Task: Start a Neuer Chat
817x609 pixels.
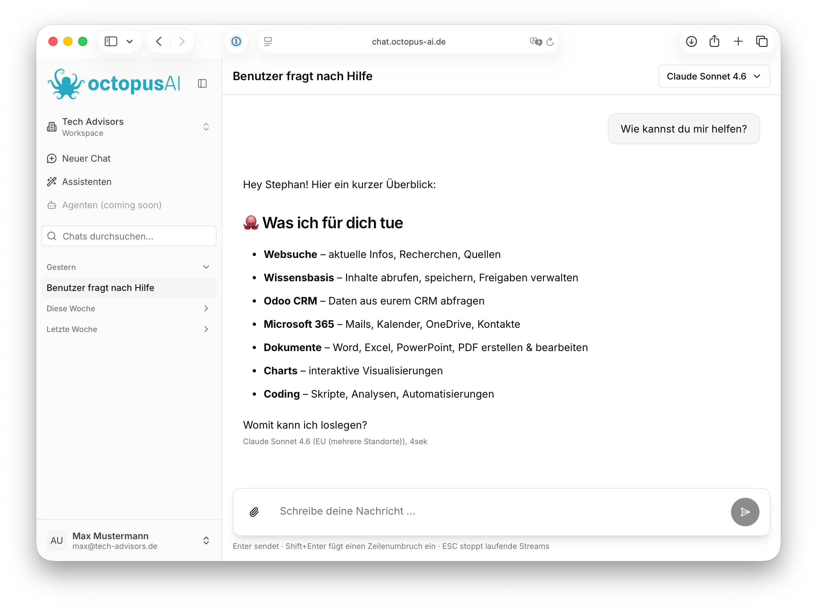Action: pyautogui.click(x=86, y=158)
